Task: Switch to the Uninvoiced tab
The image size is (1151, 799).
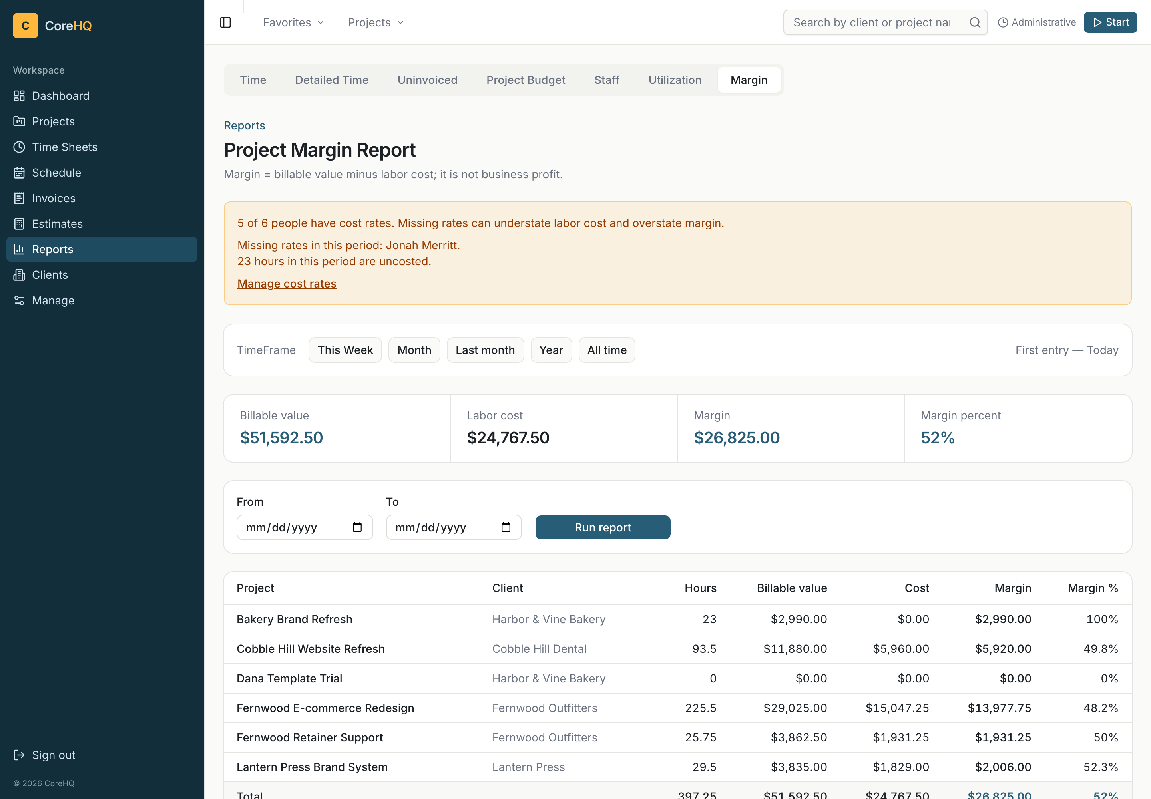Action: tap(427, 80)
